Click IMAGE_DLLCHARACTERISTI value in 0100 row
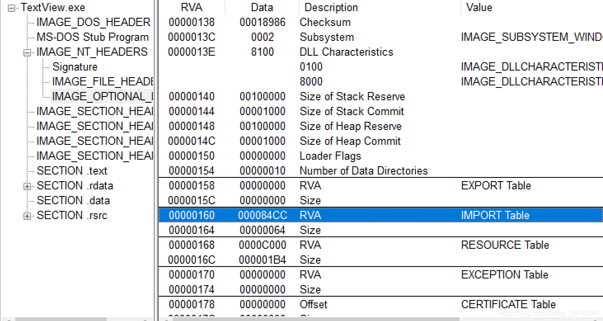Viewport: 603px width, 321px height. point(532,67)
